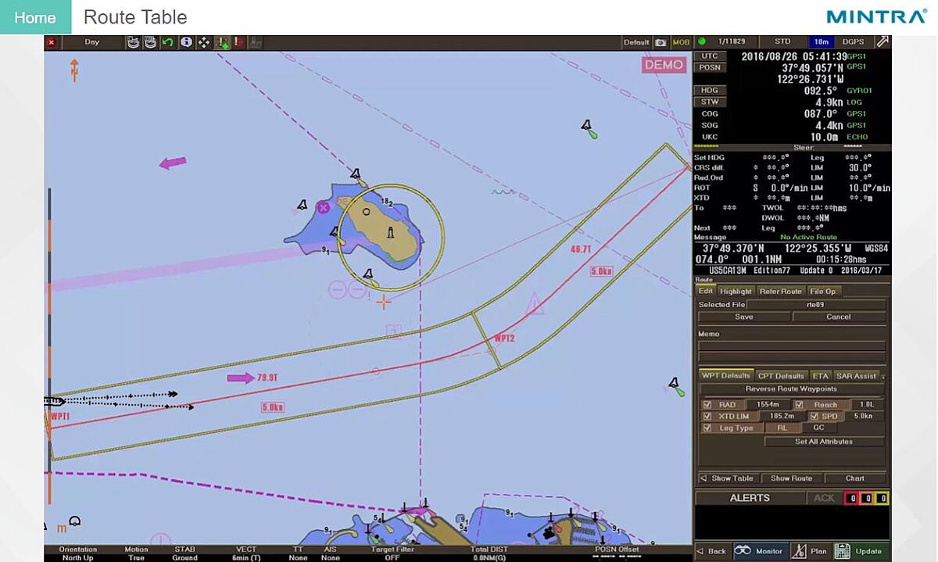Click the green undo arrow icon
Viewport: 938px width, 562px height.
167,42
